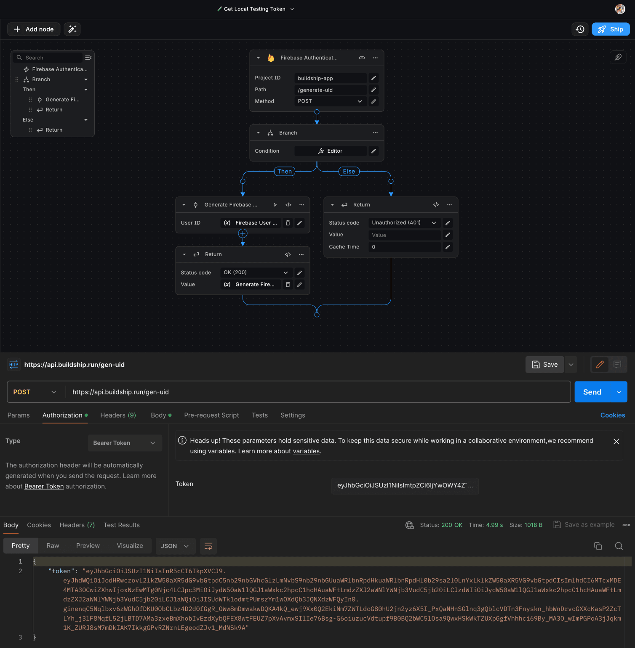
Task: Copy the response body with the copy icon
Action: pyautogui.click(x=598, y=546)
